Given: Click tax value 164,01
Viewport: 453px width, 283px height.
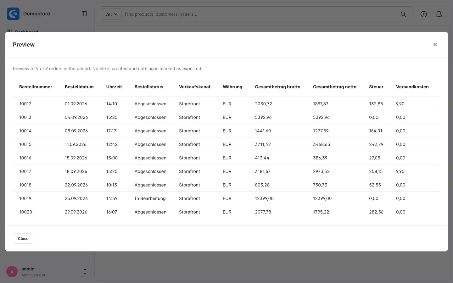Looking at the screenshot, I should 376,131.
